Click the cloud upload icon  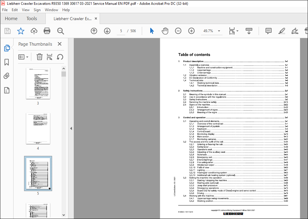34,31
